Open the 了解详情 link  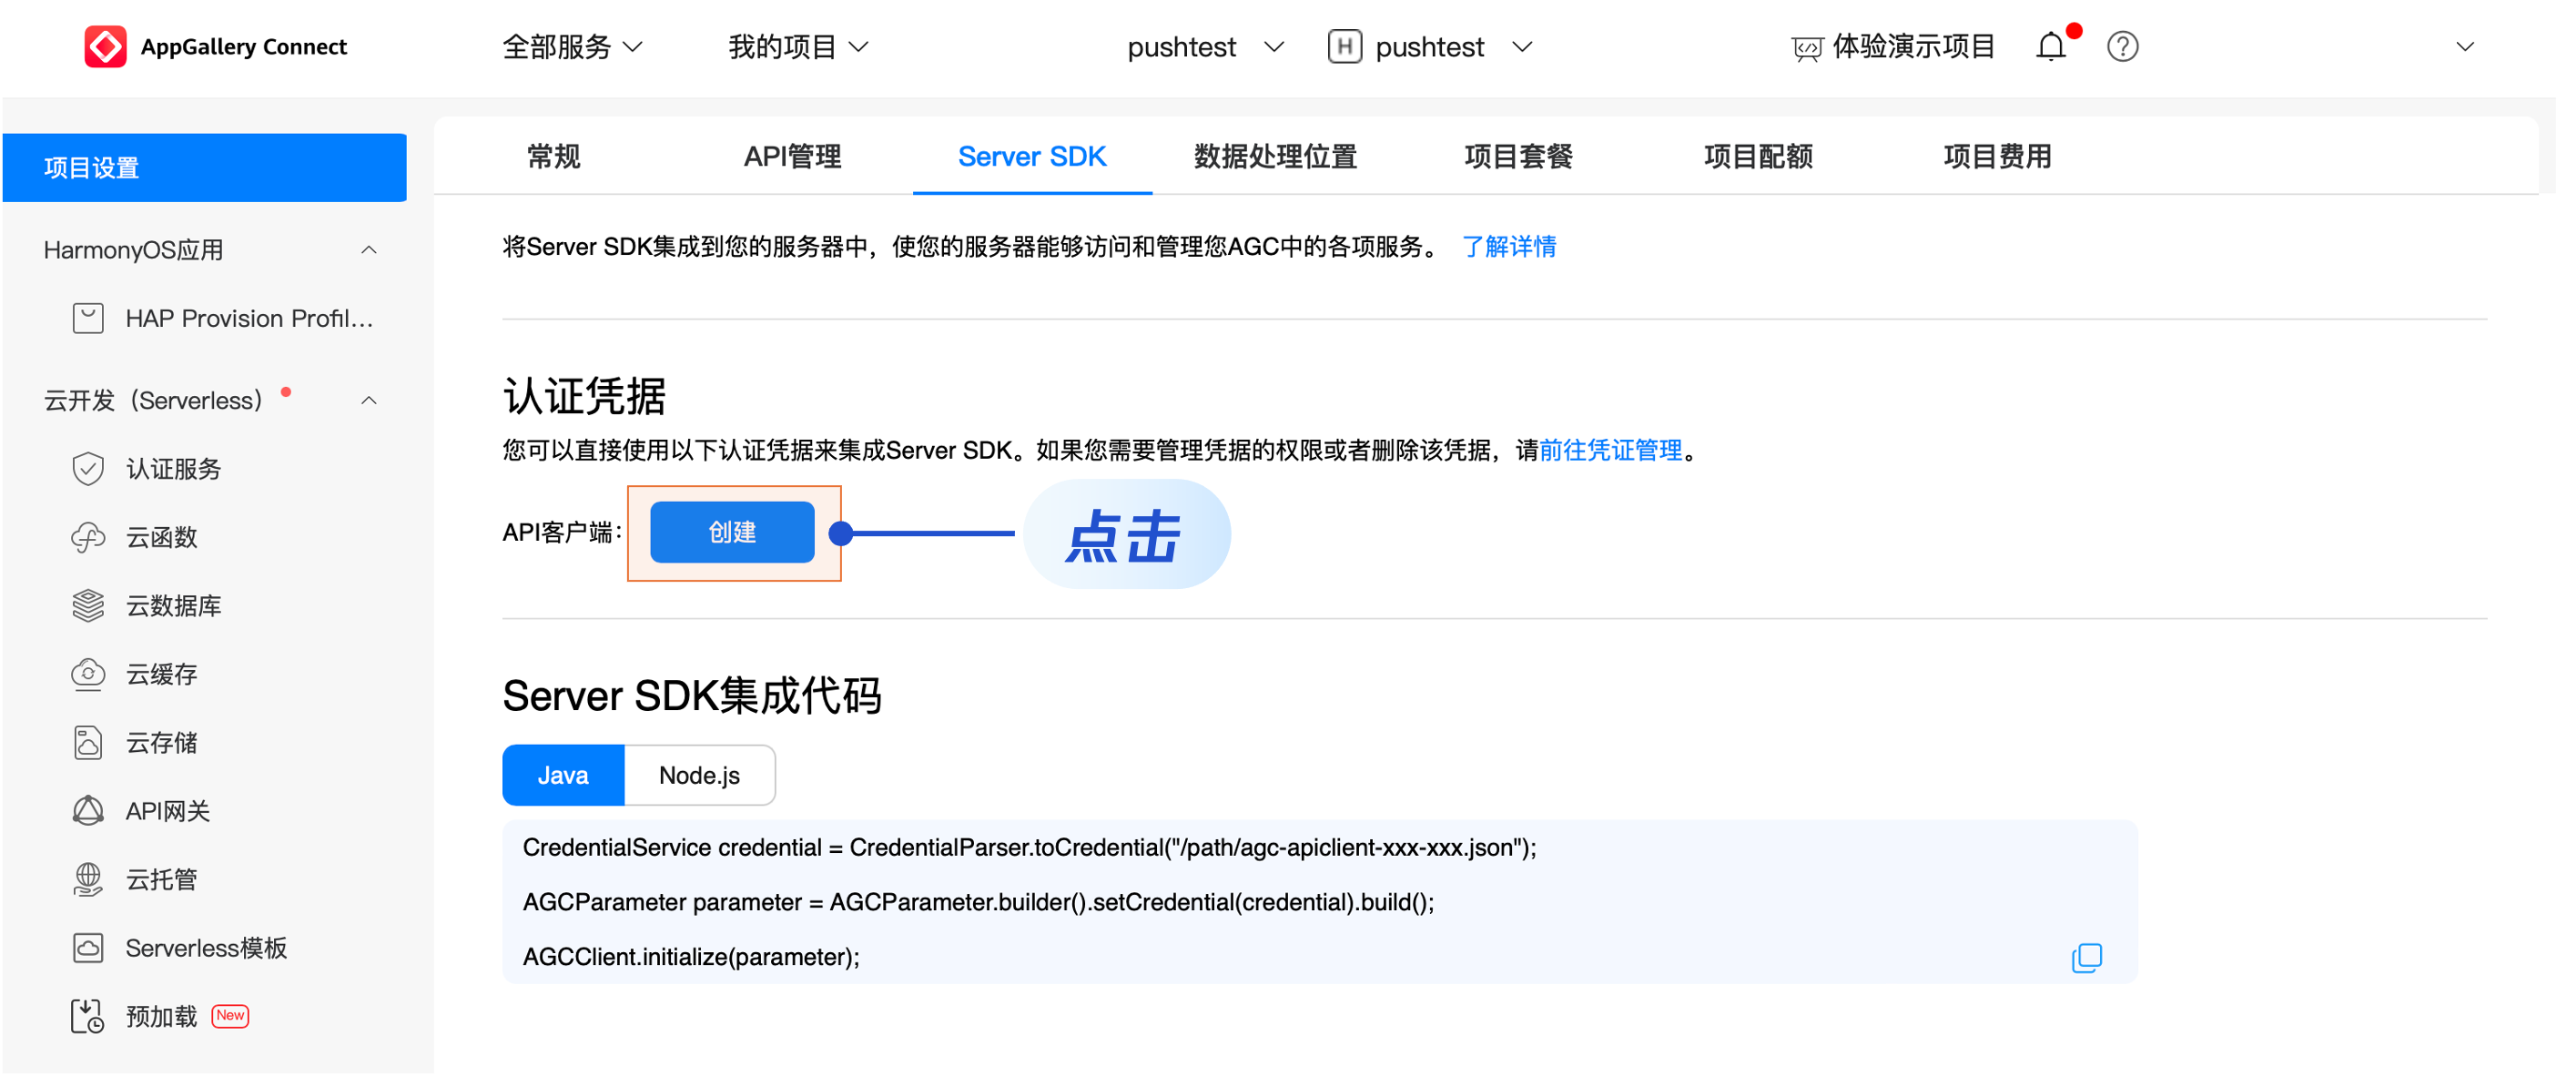pos(1508,248)
